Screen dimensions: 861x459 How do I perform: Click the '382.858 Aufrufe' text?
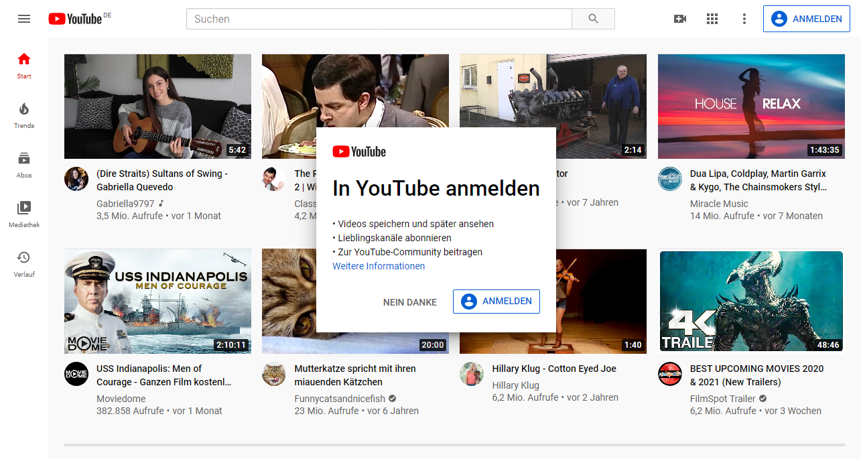(130, 411)
